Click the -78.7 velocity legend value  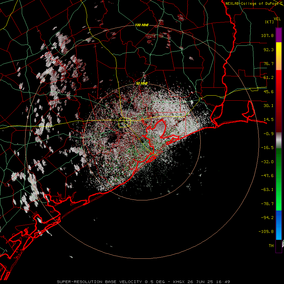[x=267, y=204]
